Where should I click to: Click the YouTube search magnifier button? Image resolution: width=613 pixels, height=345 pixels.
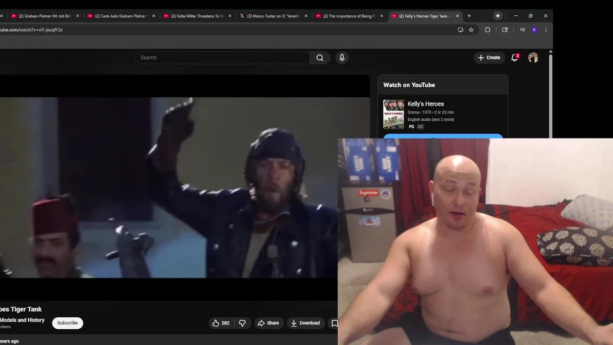(x=320, y=57)
